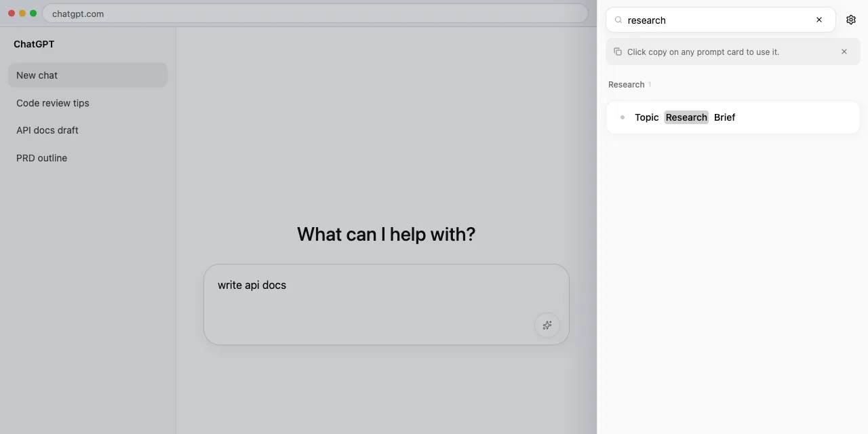Click the What can I help with? heading
This screenshot has height=434, width=868.
tap(387, 234)
